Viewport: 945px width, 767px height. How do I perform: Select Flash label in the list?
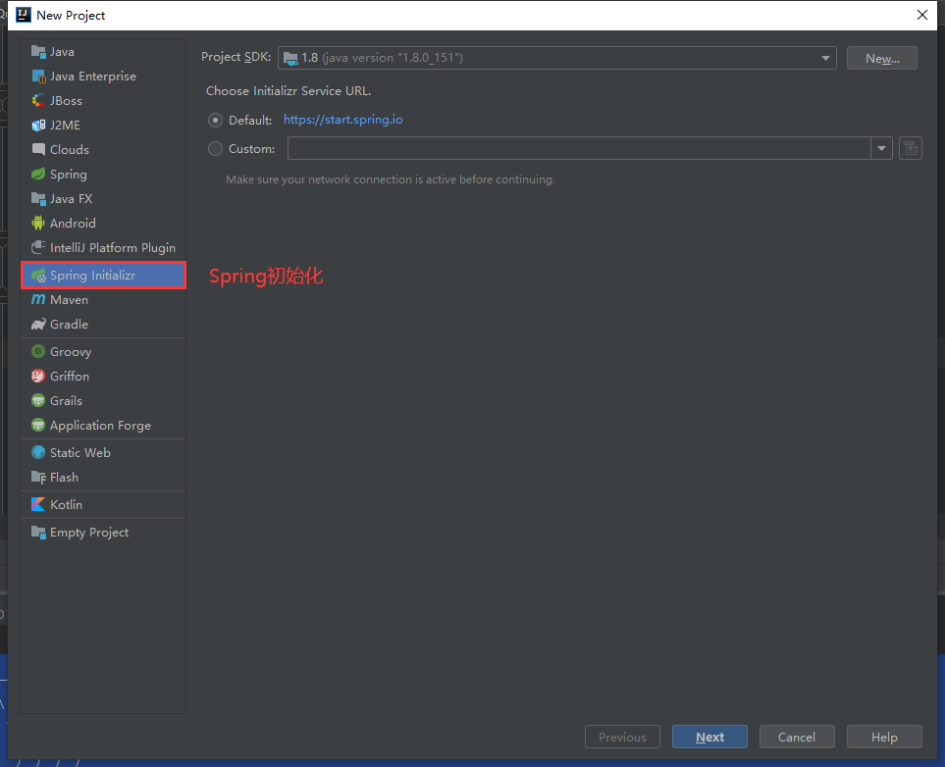pyautogui.click(x=64, y=478)
